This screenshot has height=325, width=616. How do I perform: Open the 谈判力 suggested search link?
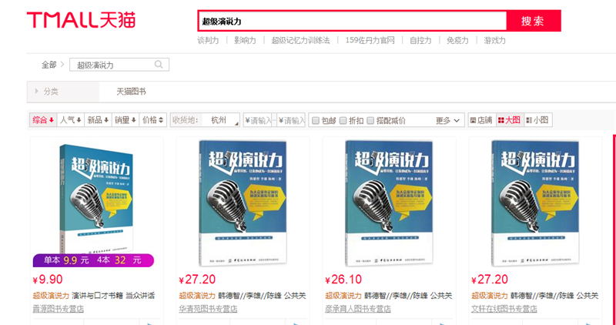[209, 40]
